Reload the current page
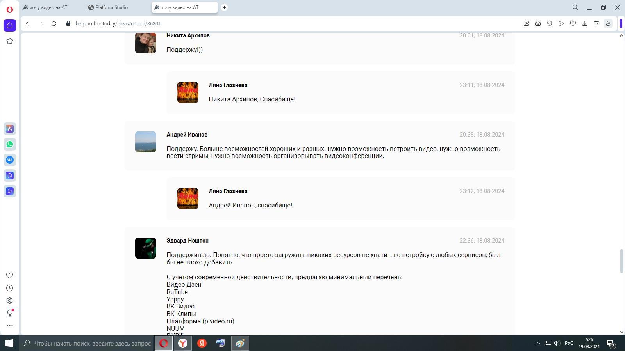Screen dimensions: 625x351 [54, 23]
